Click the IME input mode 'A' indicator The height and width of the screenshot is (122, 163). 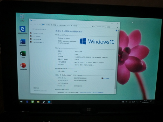pos(140,102)
